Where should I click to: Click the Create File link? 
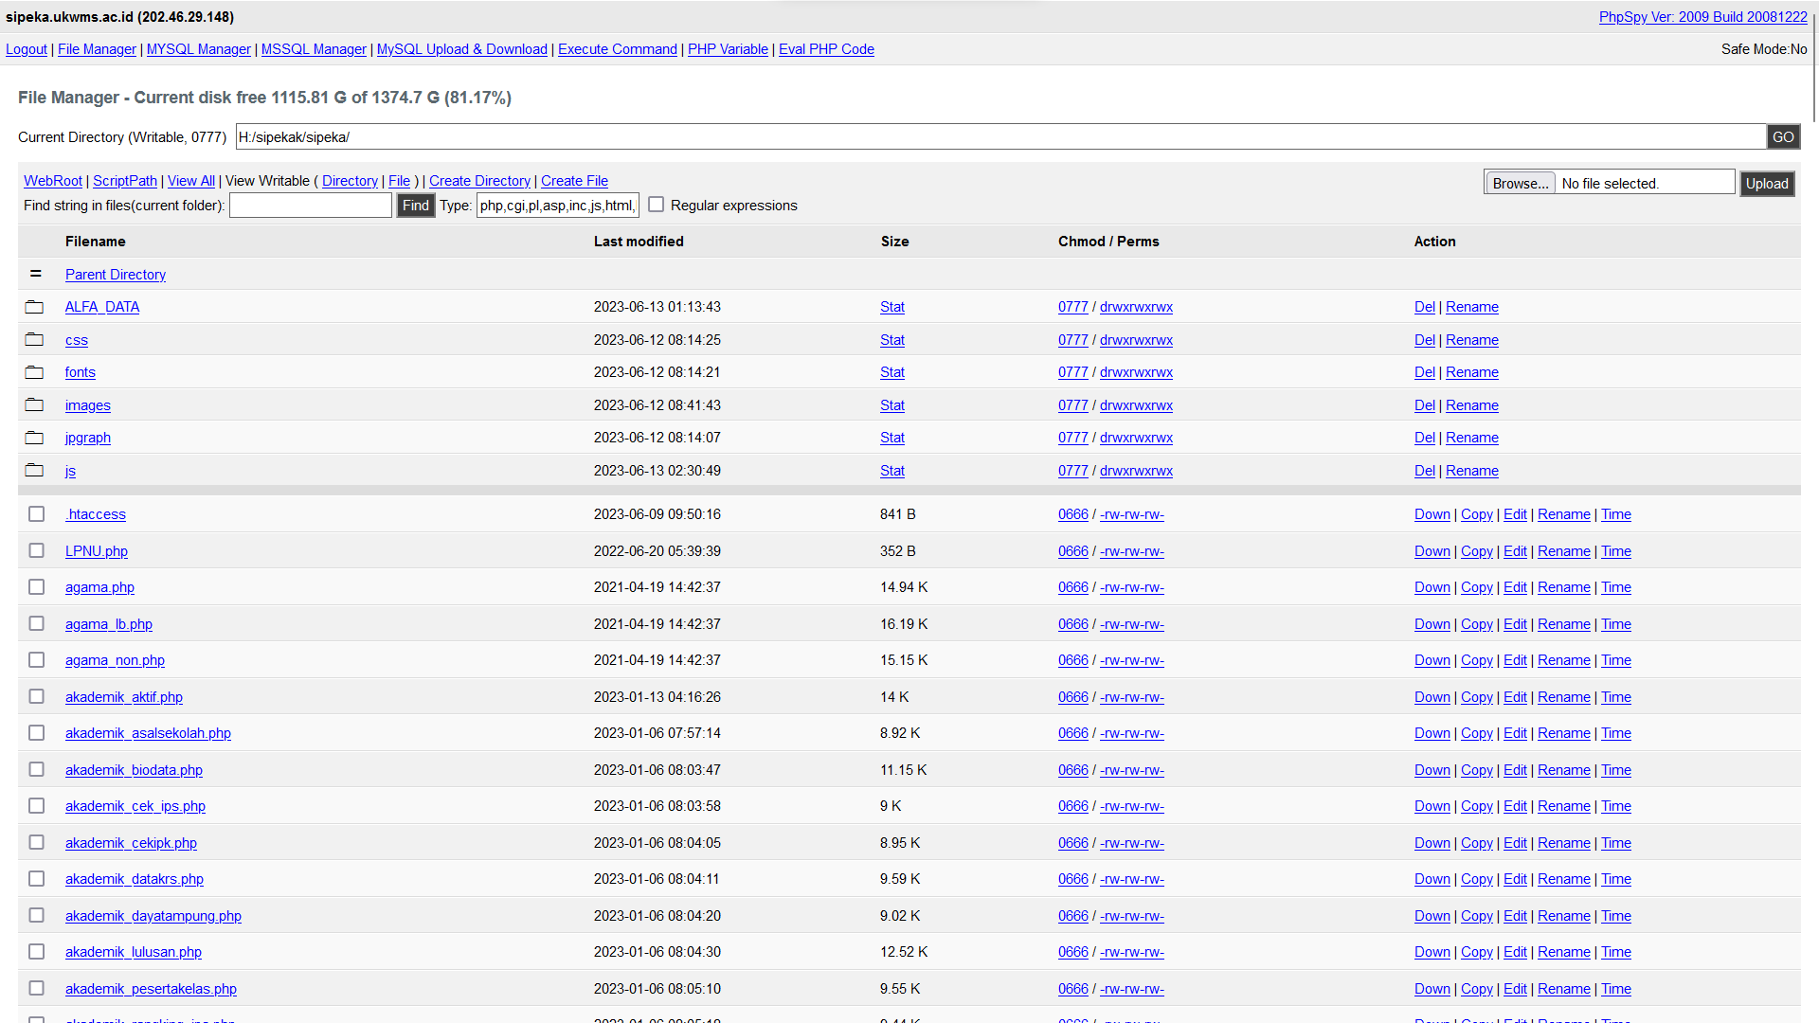pyautogui.click(x=574, y=181)
